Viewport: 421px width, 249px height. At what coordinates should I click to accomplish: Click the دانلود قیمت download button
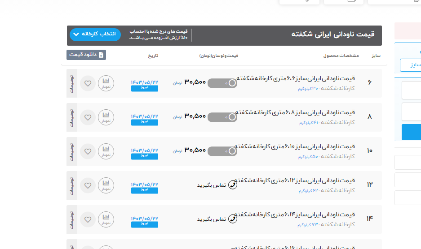pyautogui.click(x=86, y=55)
